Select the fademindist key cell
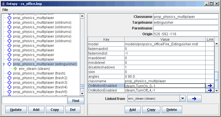Viewport: 221px width, 117px height. click(106, 53)
